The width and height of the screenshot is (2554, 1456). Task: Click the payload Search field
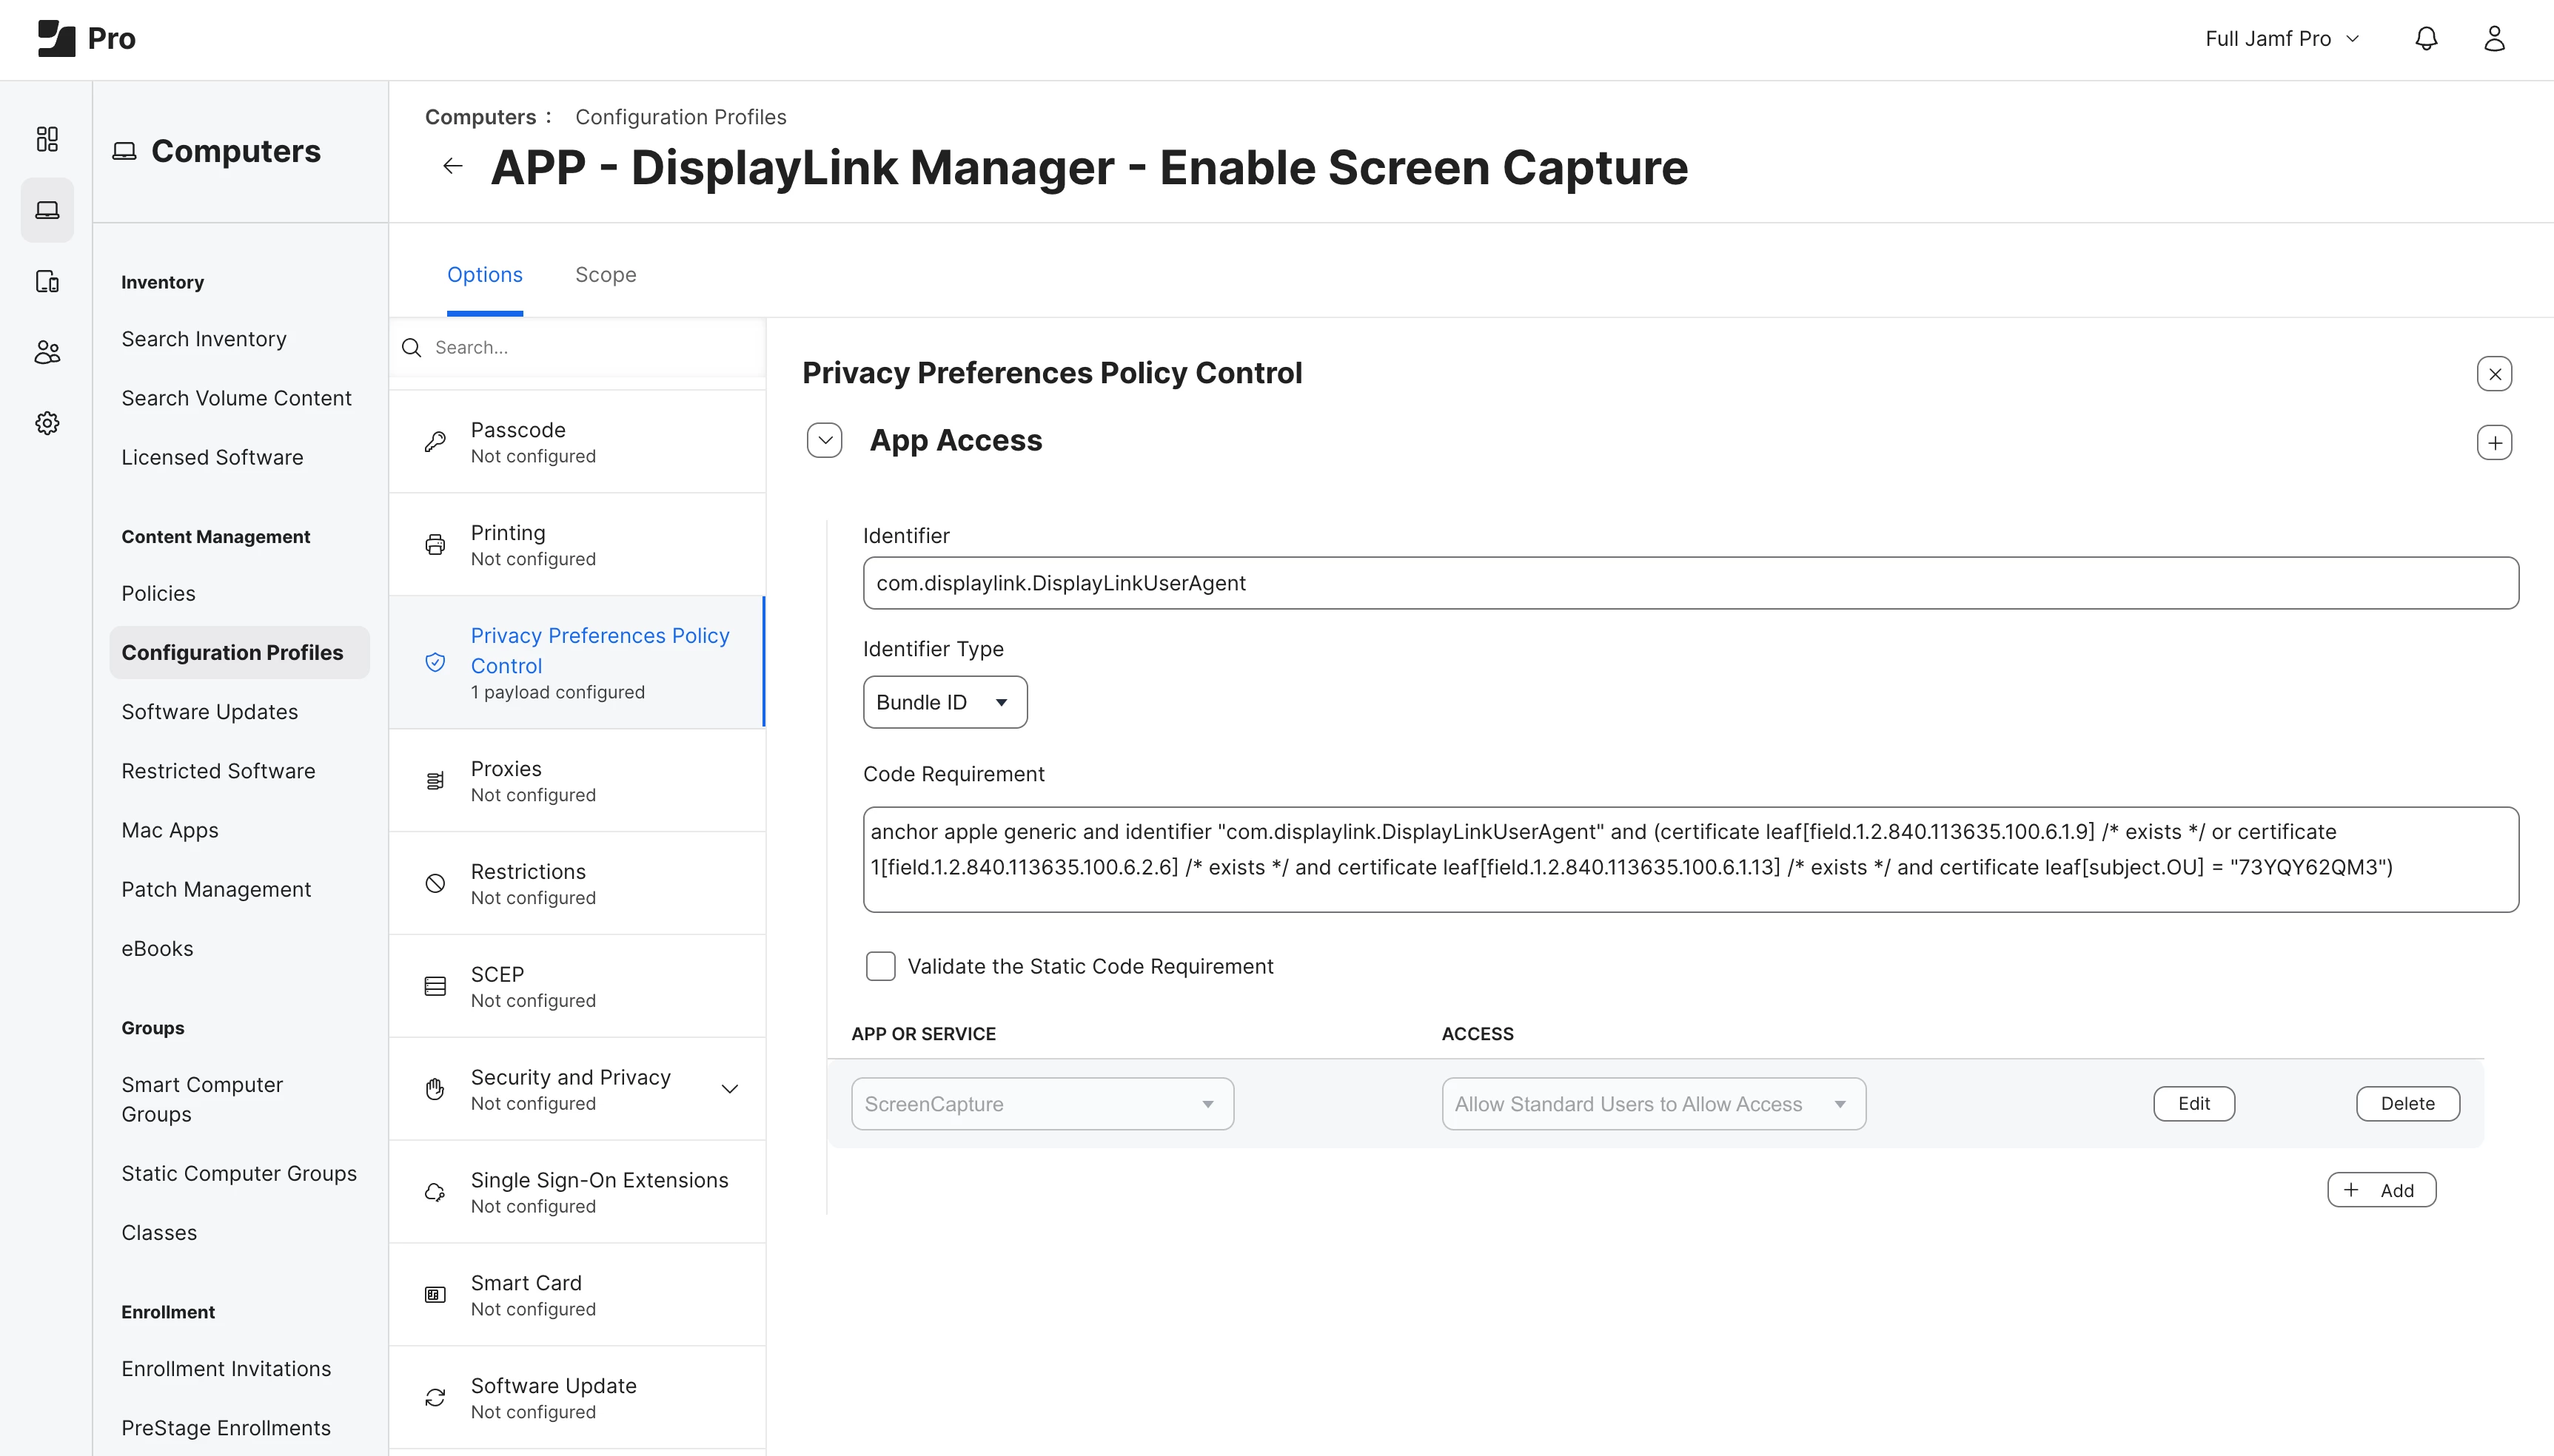[577, 347]
